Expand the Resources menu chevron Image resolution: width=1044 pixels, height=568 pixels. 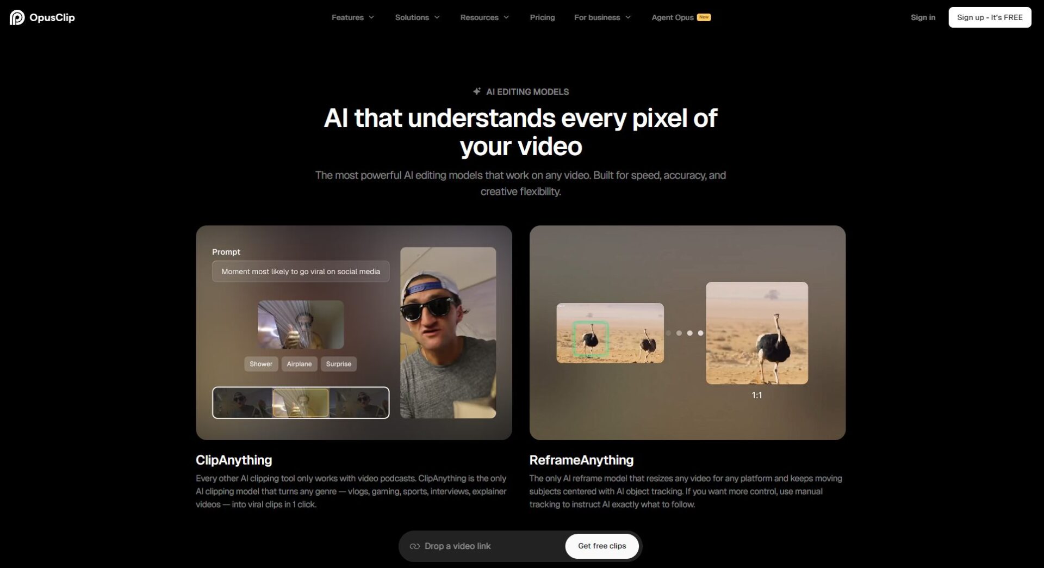[506, 17]
